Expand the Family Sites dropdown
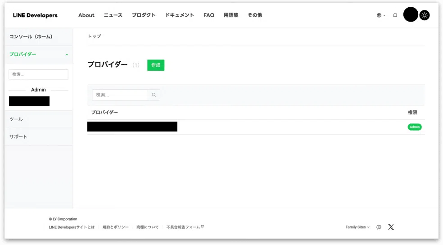The image size is (443, 245). [357, 227]
